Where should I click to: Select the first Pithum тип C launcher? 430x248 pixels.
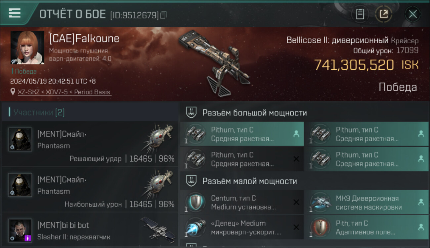(242, 134)
